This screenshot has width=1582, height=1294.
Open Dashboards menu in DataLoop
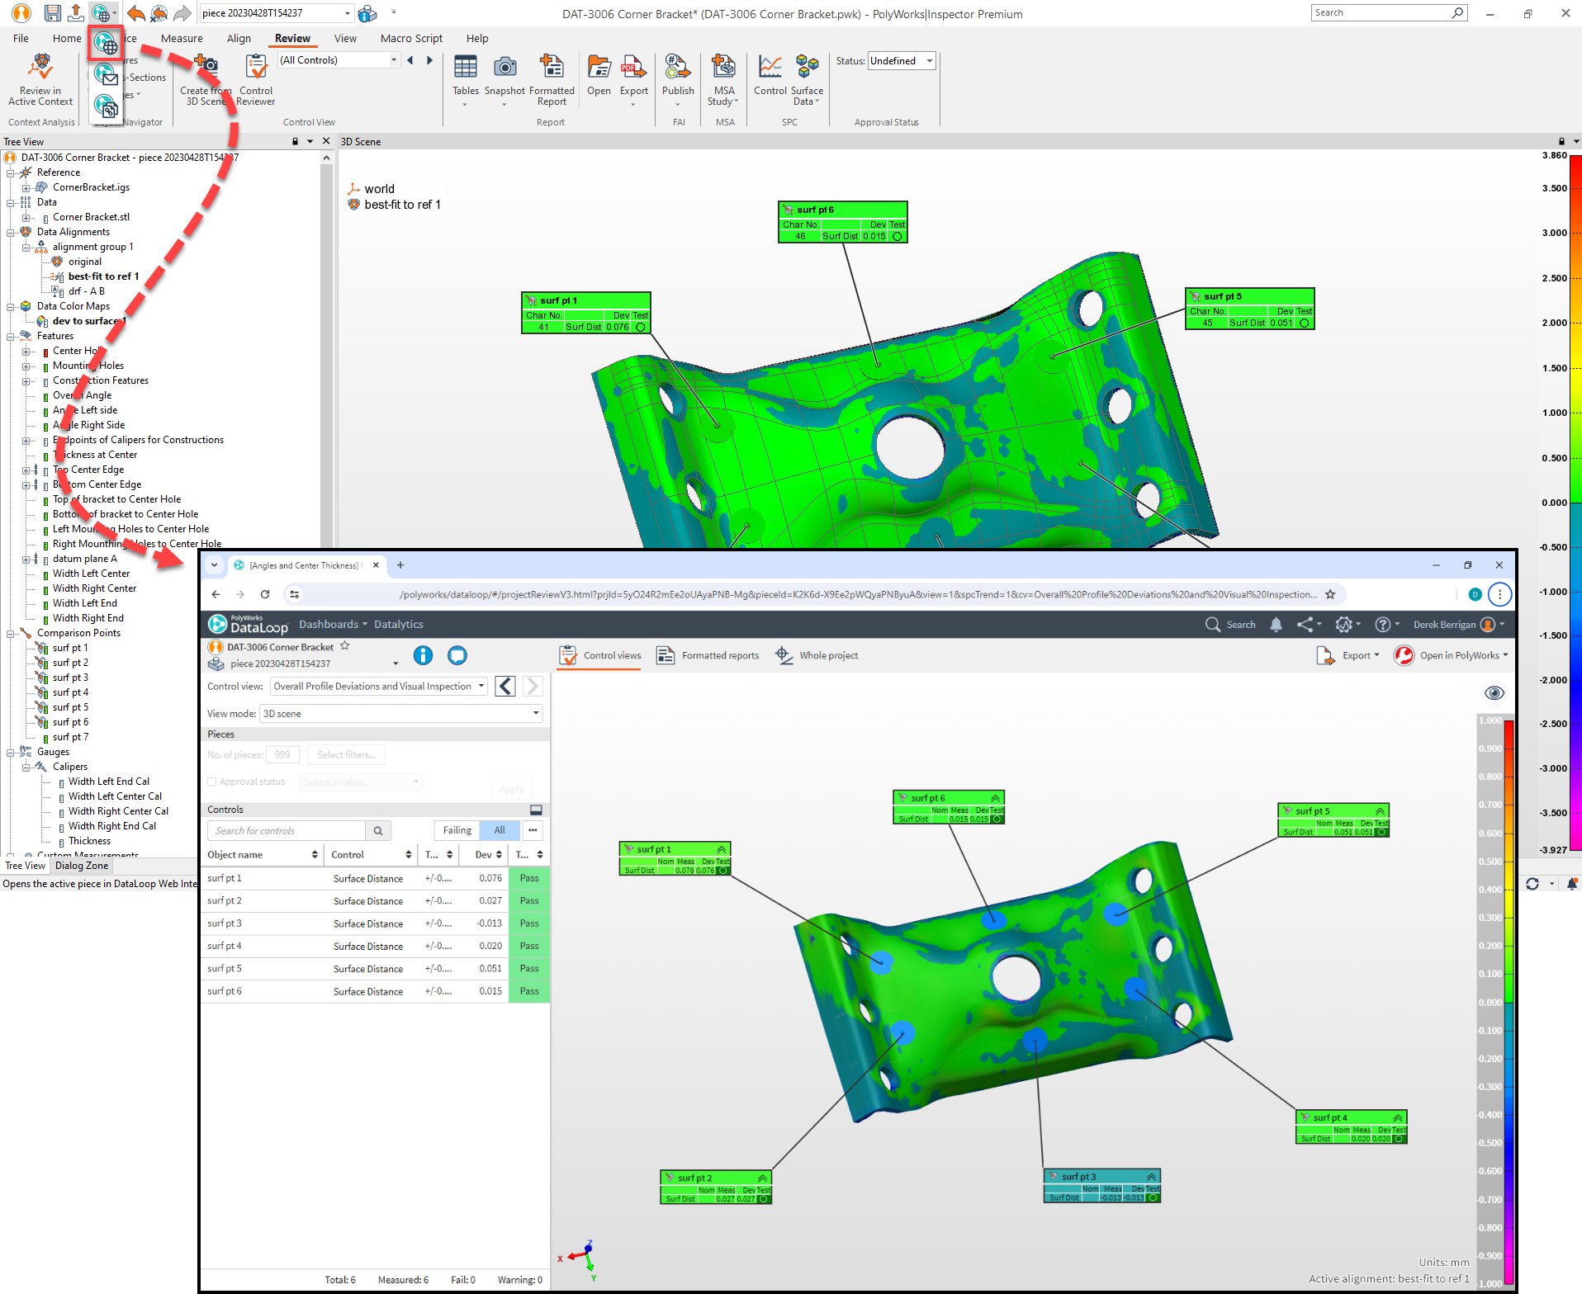click(x=333, y=625)
